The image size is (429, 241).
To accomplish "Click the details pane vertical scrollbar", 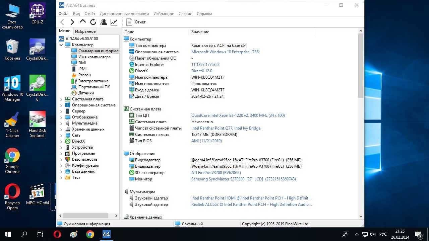I will coord(361,66).
